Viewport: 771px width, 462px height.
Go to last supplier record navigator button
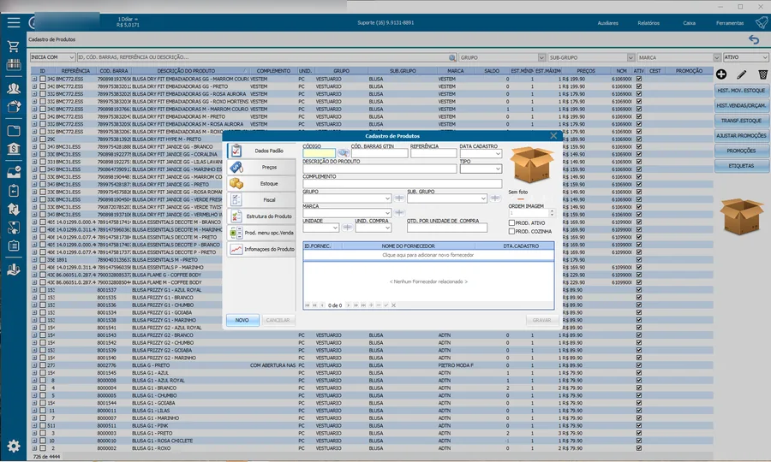tap(363, 305)
